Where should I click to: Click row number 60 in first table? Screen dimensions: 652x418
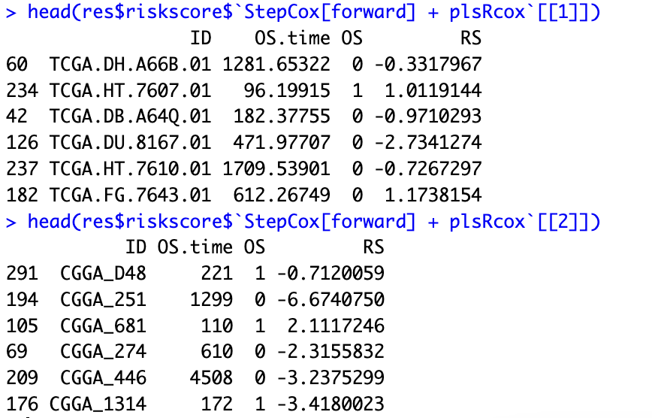[17, 65]
